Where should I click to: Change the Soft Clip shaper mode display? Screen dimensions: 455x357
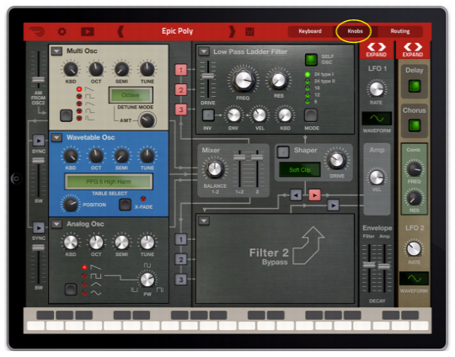pyautogui.click(x=300, y=169)
